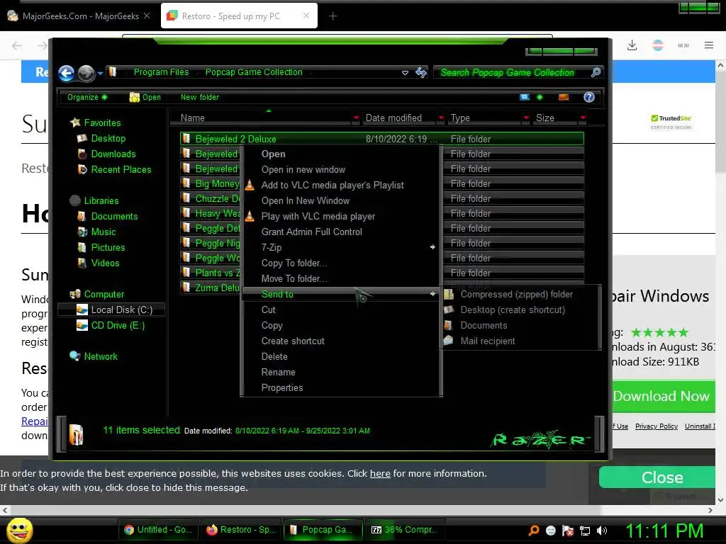Open the Organize dropdown menu

tap(87, 97)
